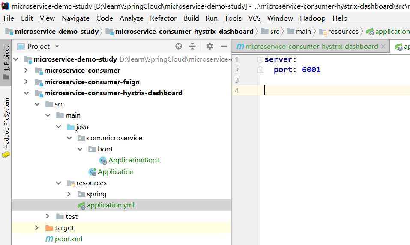Collapse the main folder
410x245 pixels.
pyautogui.click(x=48, y=115)
